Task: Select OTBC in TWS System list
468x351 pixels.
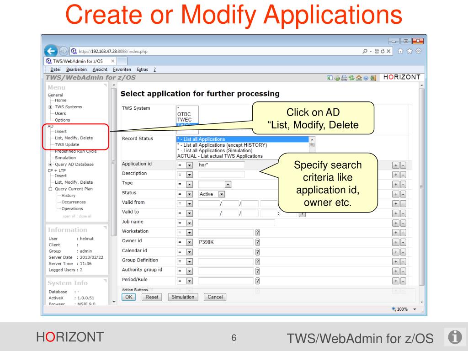Action: tap(184, 114)
